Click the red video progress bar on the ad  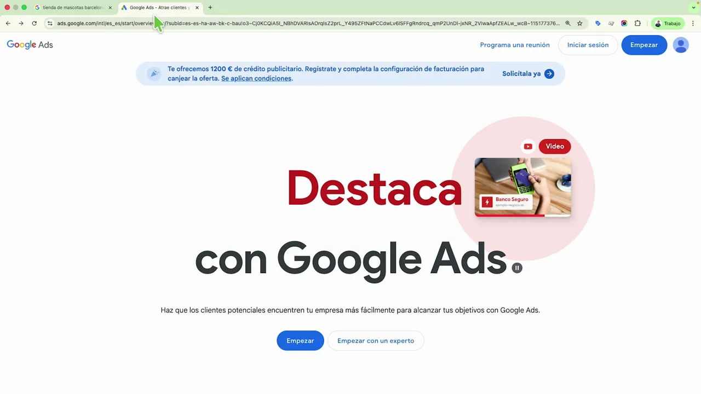510,215
